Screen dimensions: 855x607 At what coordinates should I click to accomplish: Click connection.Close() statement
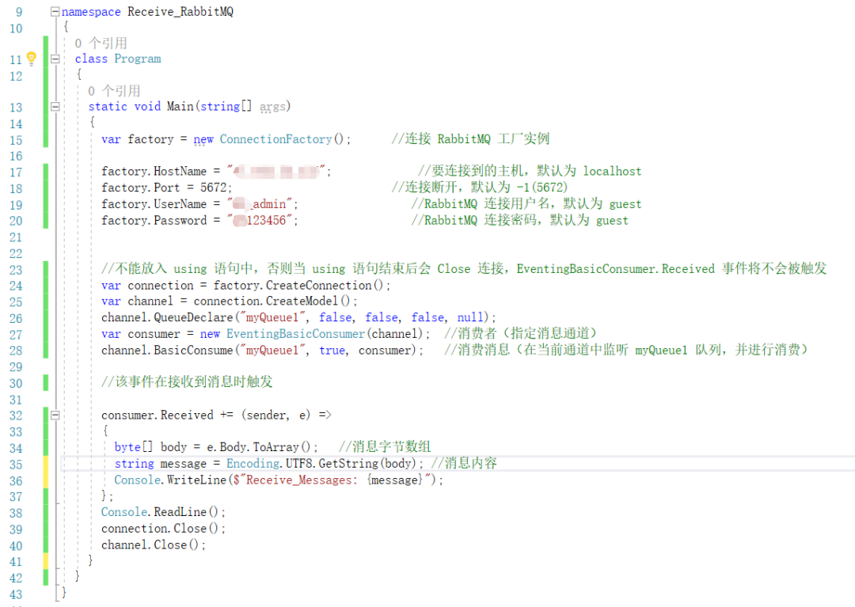click(x=163, y=529)
